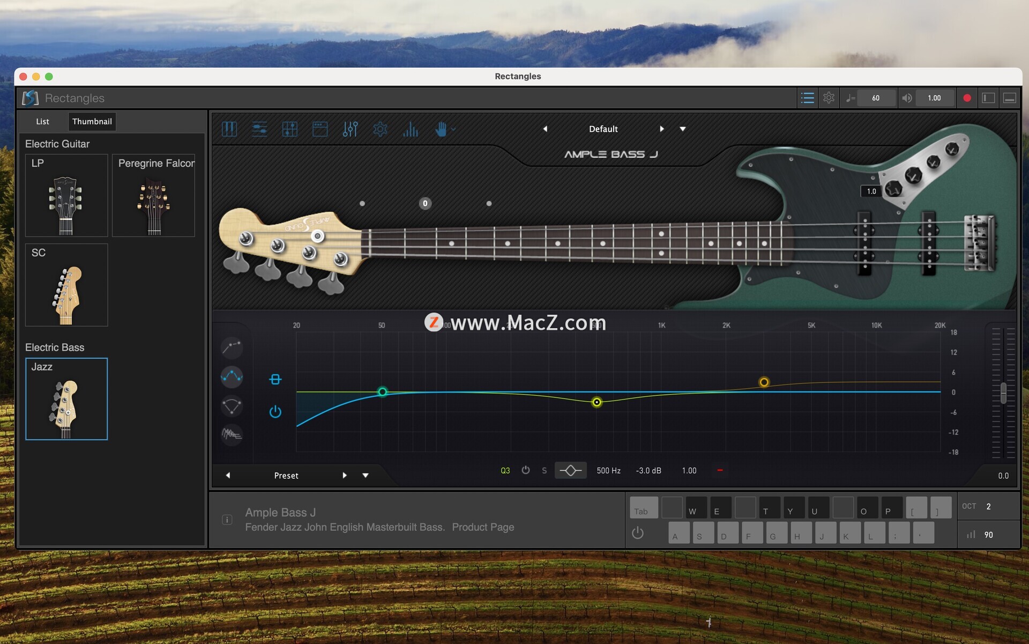
Task: Go to next Default preset
Action: (x=662, y=129)
